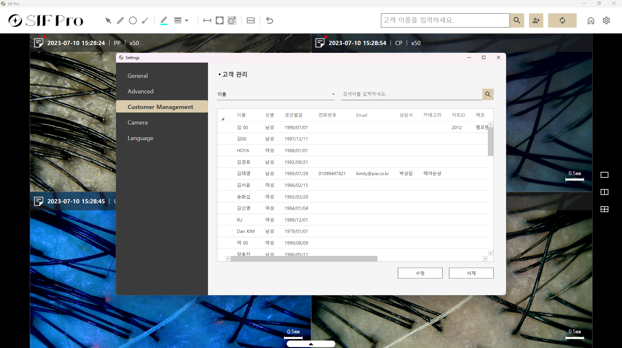
Task: Open the pen color picker
Action: pos(164,21)
